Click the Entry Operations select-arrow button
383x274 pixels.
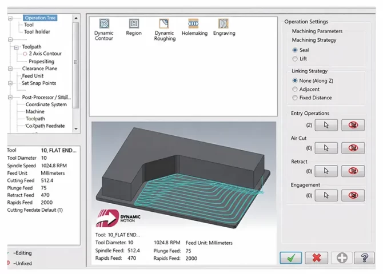[x=326, y=125]
